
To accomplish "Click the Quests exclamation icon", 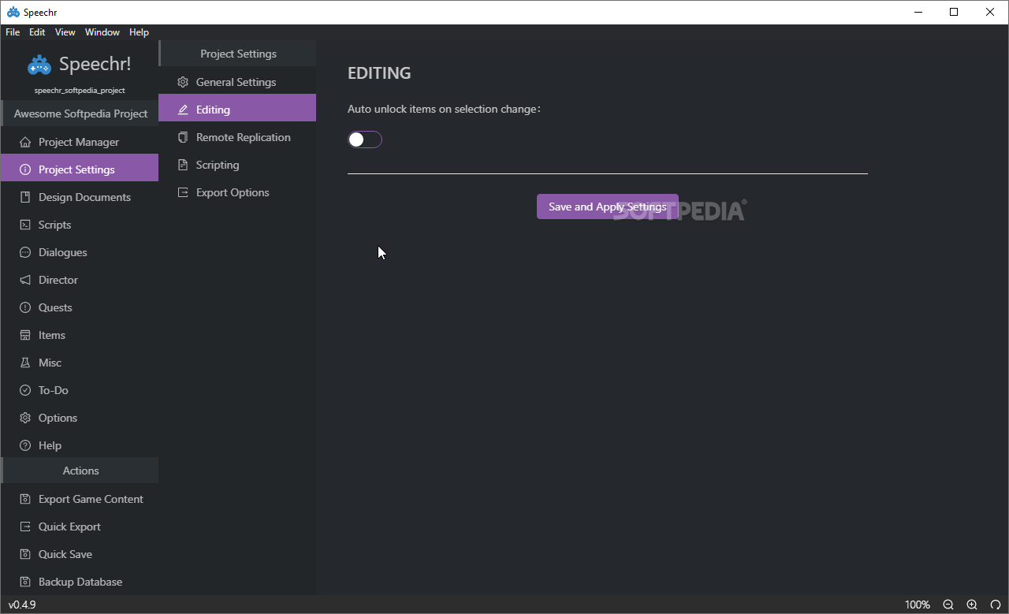I will (24, 307).
